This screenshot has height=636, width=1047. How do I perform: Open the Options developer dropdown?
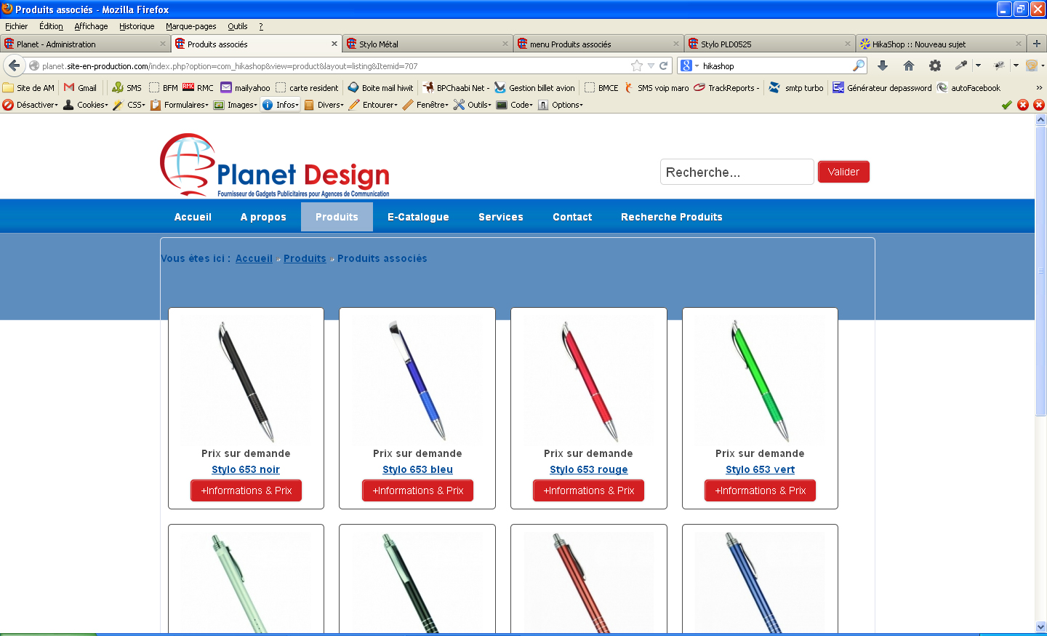click(x=561, y=105)
